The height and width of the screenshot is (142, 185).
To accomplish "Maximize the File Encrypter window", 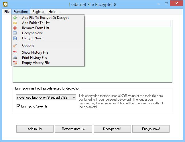I will click(166, 3).
